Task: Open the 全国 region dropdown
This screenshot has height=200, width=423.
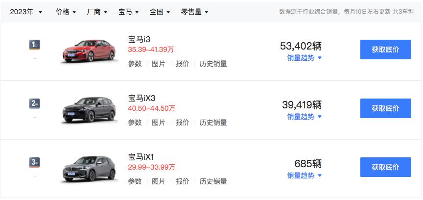Action: 160,12
